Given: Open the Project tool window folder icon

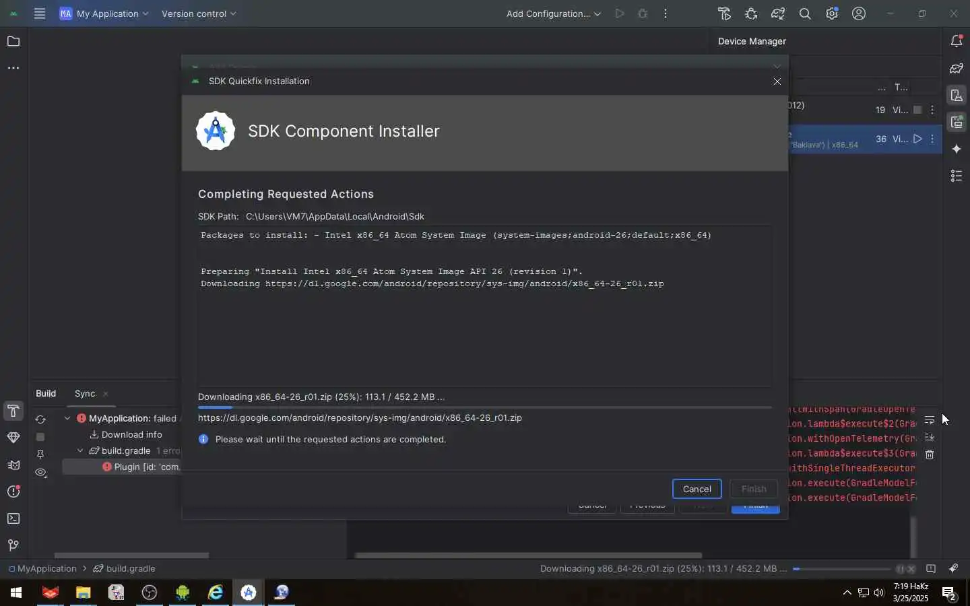Looking at the screenshot, I should point(13,42).
